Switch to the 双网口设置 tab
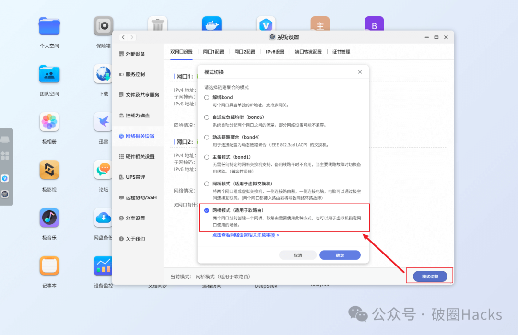The width and height of the screenshot is (518, 335). [181, 52]
